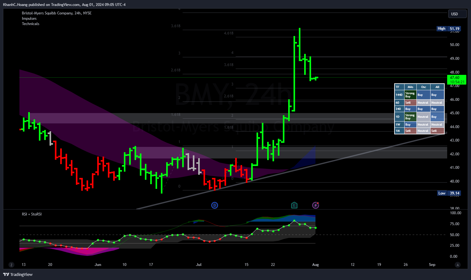
Task: Click the MAs column header
Action: pos(410,87)
